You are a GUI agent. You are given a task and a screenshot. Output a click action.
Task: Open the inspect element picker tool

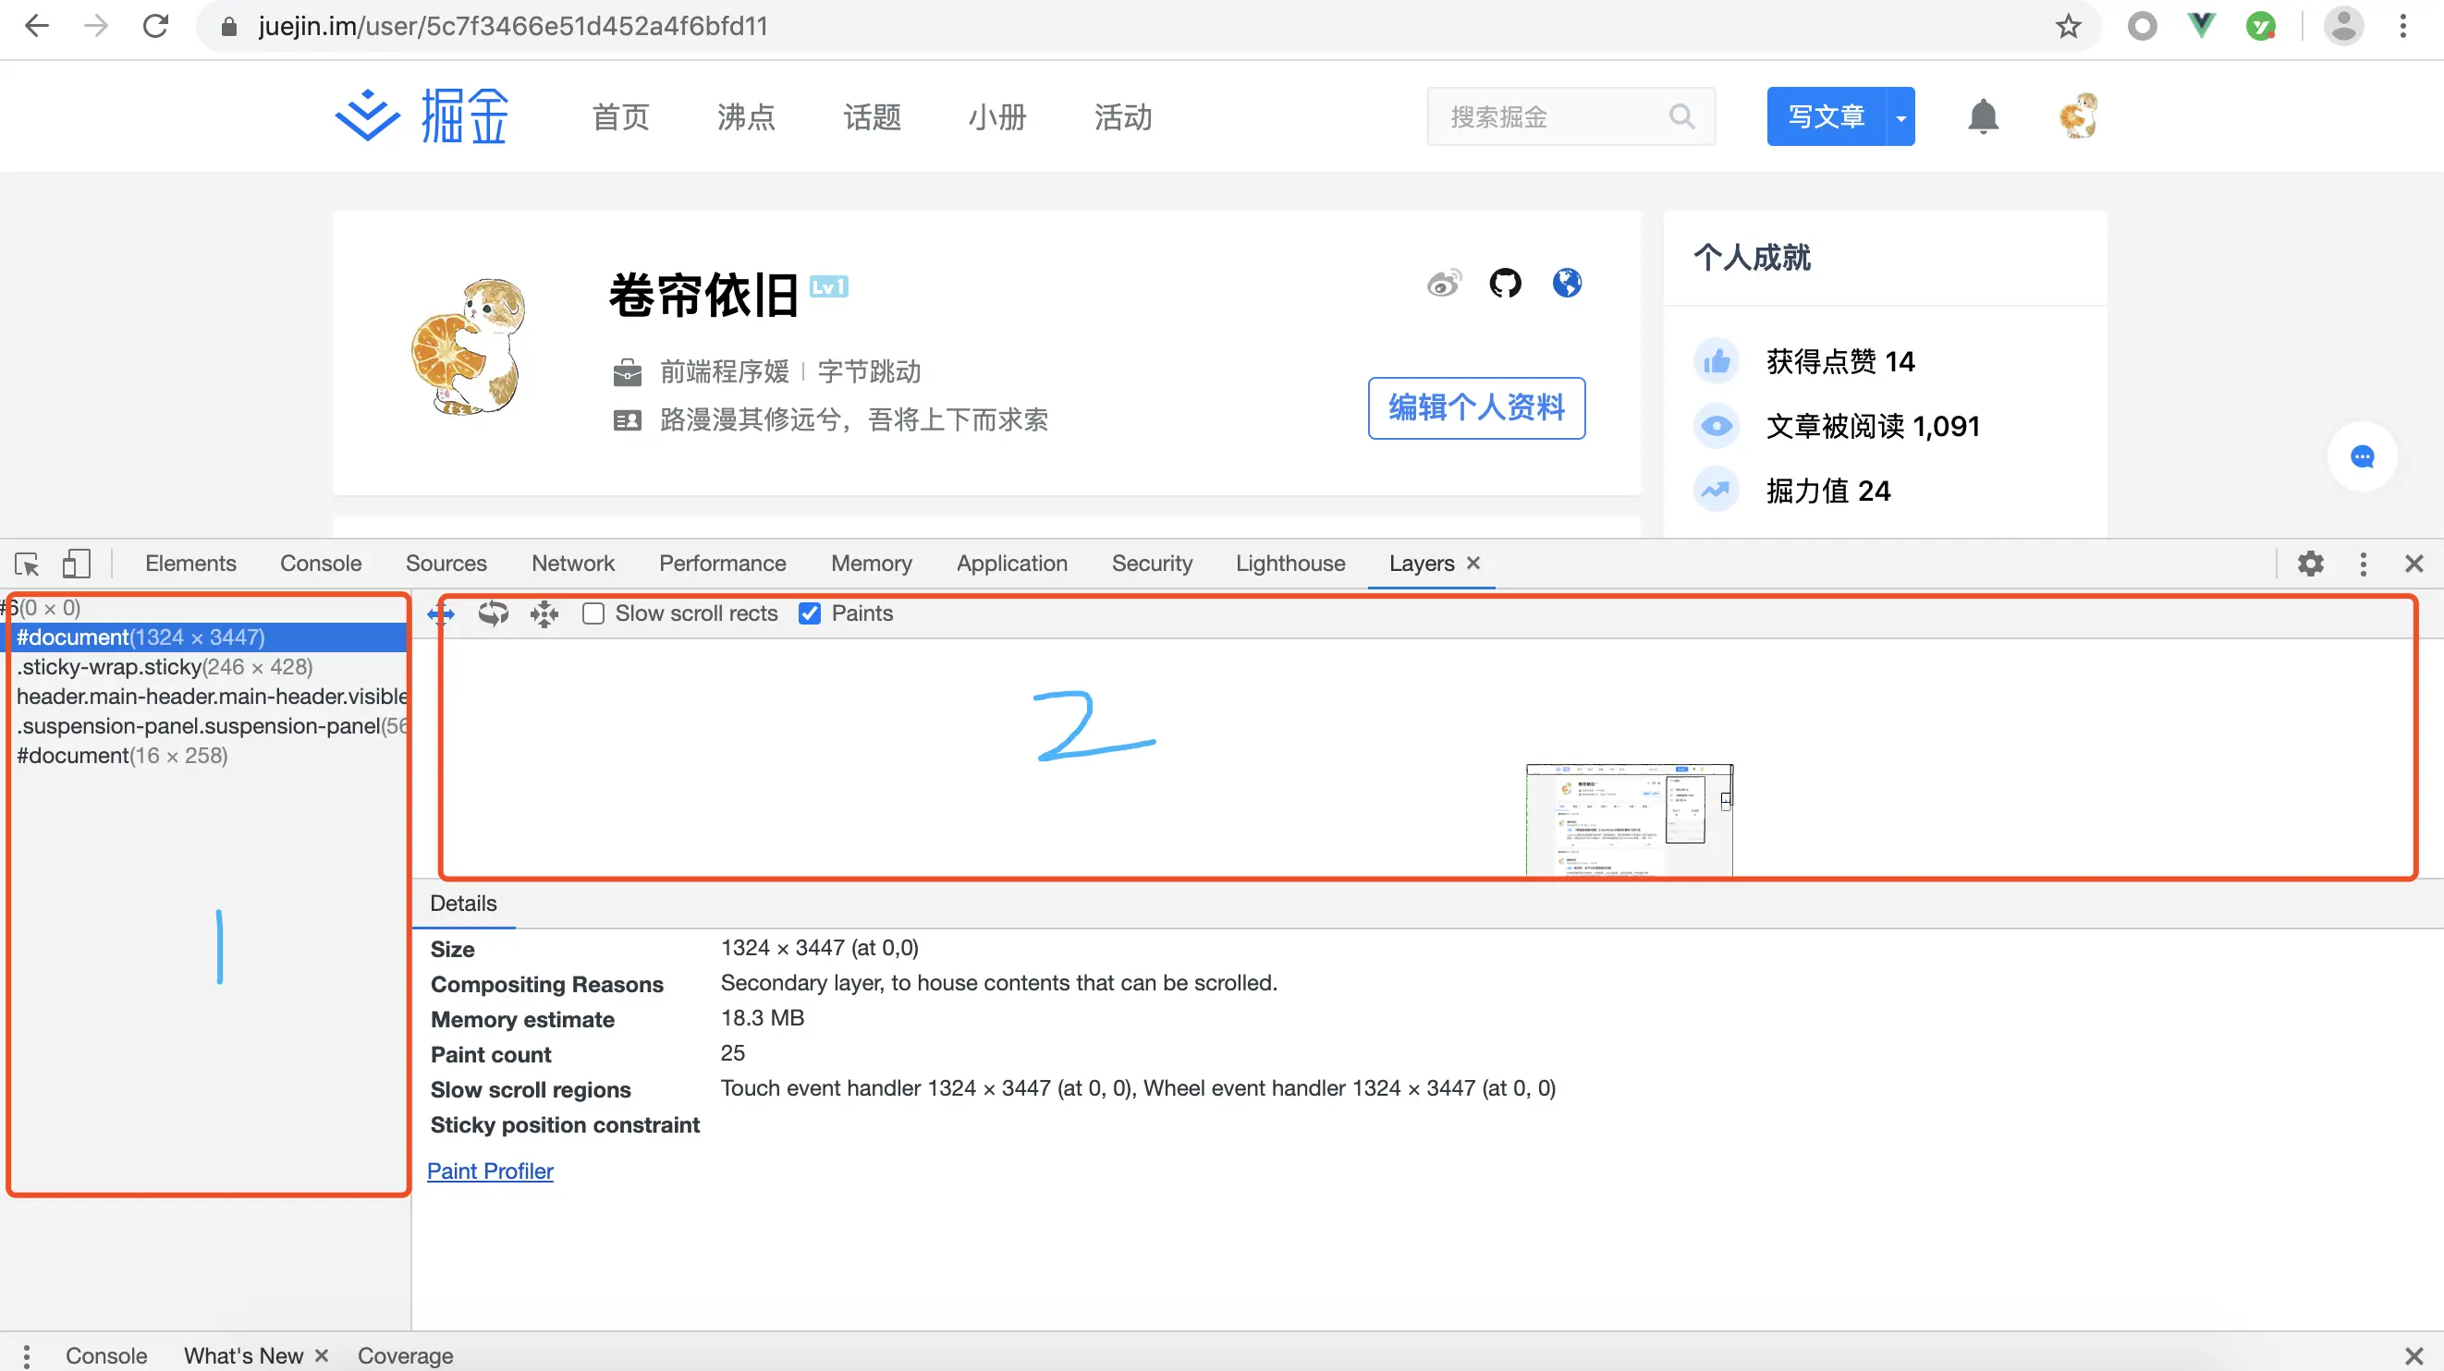(x=27, y=564)
